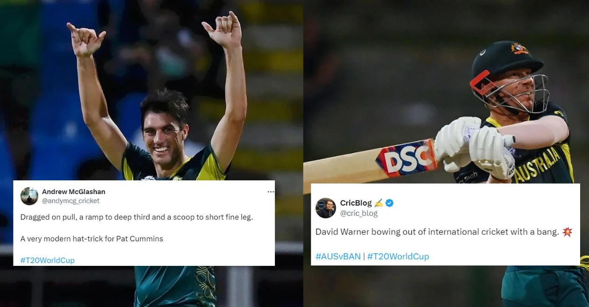The height and width of the screenshot is (307, 589).
Task: Open Andrew McGlashan's profile avatar
Action: tap(29, 196)
